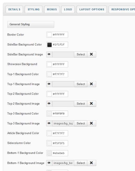Clear the SideBar Background Image with X

tap(91, 54)
